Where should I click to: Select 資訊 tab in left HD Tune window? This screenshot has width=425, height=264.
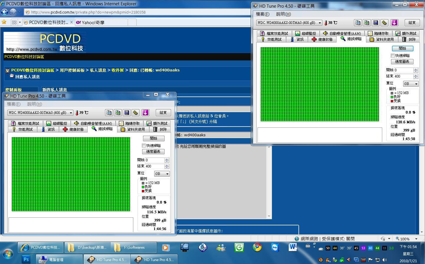pyautogui.click(x=49, y=129)
